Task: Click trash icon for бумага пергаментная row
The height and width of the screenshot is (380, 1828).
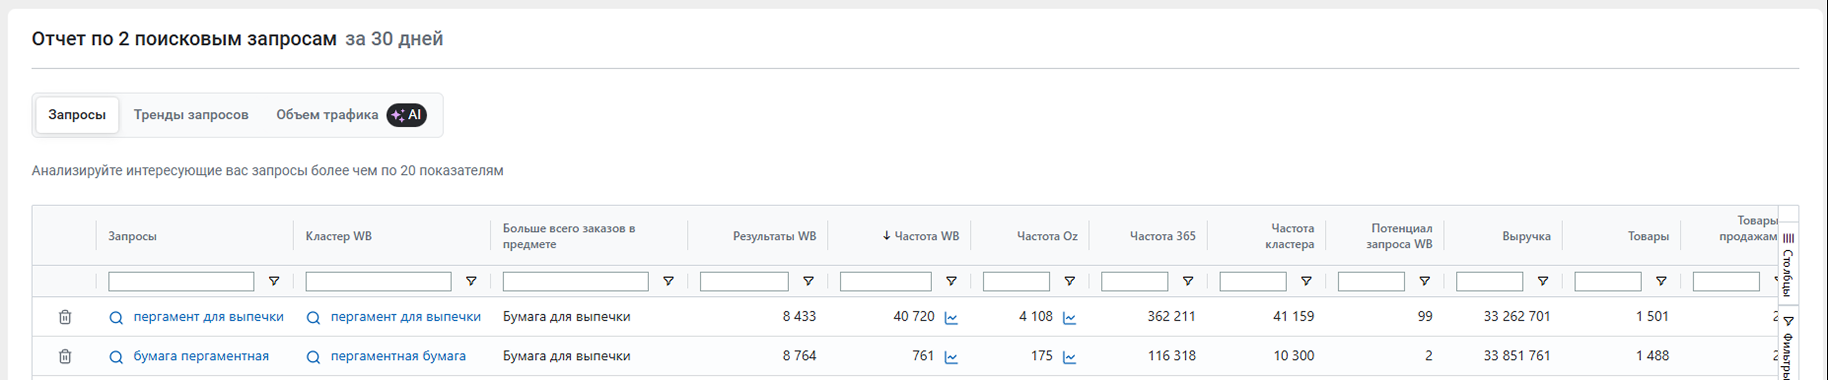Action: point(65,356)
